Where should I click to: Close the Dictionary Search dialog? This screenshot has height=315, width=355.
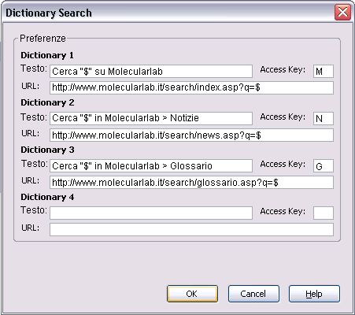tap(342, 13)
